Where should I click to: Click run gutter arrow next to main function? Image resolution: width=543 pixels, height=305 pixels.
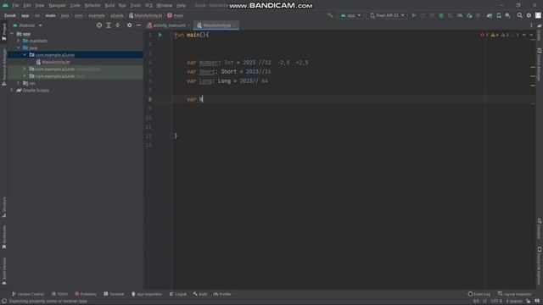[x=160, y=35]
